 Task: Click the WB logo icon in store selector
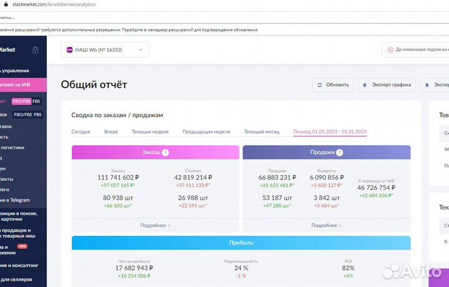coord(69,50)
